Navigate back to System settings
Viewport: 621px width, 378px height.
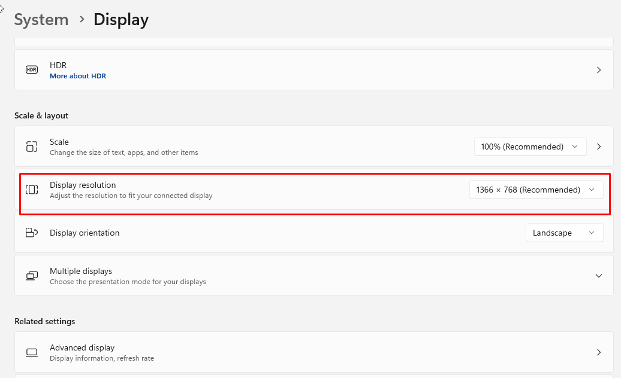[x=41, y=19]
